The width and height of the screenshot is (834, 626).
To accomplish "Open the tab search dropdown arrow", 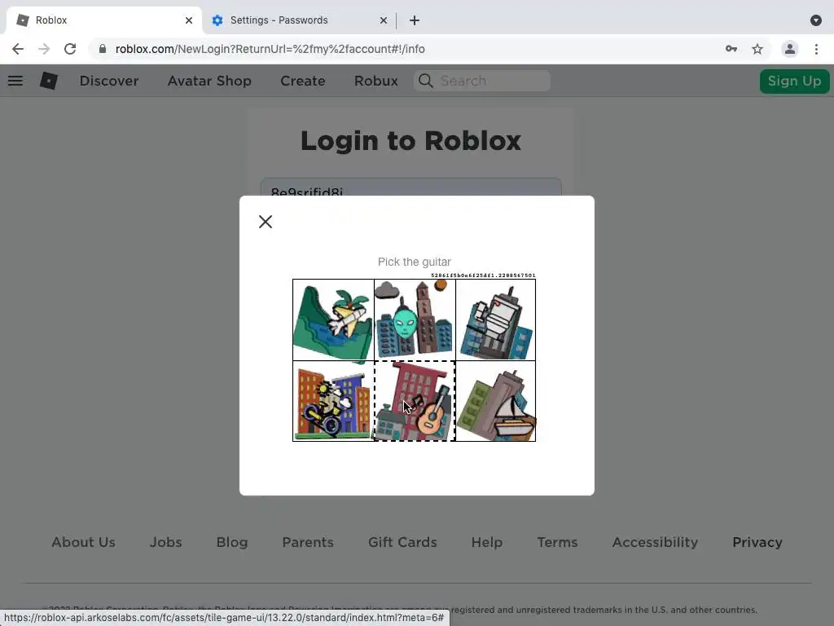I will click(816, 20).
